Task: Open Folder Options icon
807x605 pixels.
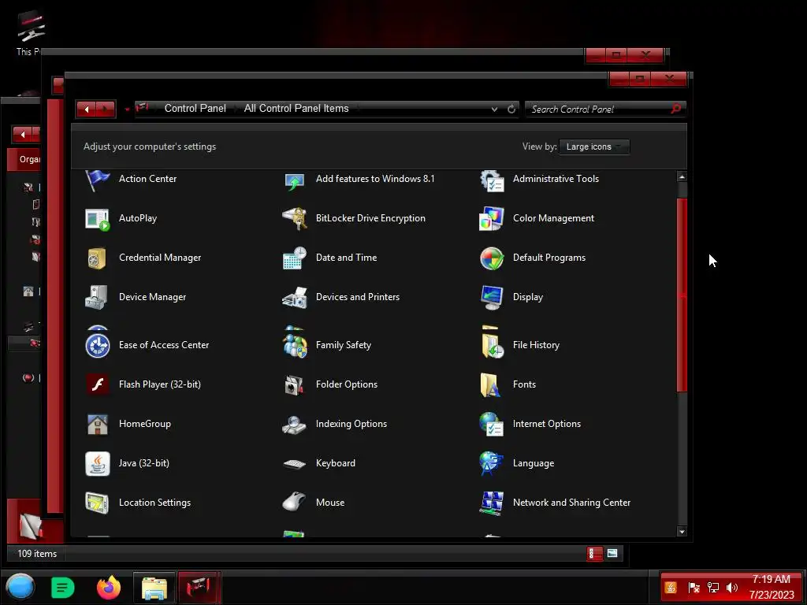Action: [295, 384]
